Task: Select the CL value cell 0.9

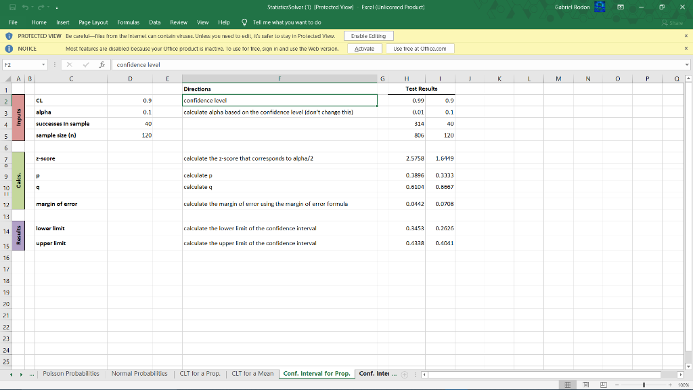Action: [x=130, y=100]
